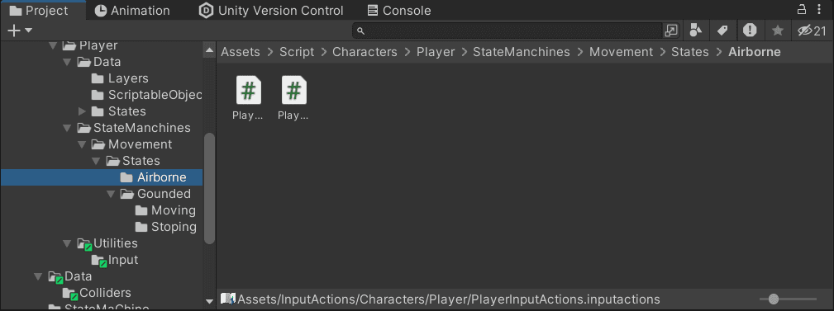Switch to the Console tab
The image size is (834, 311).
click(399, 11)
